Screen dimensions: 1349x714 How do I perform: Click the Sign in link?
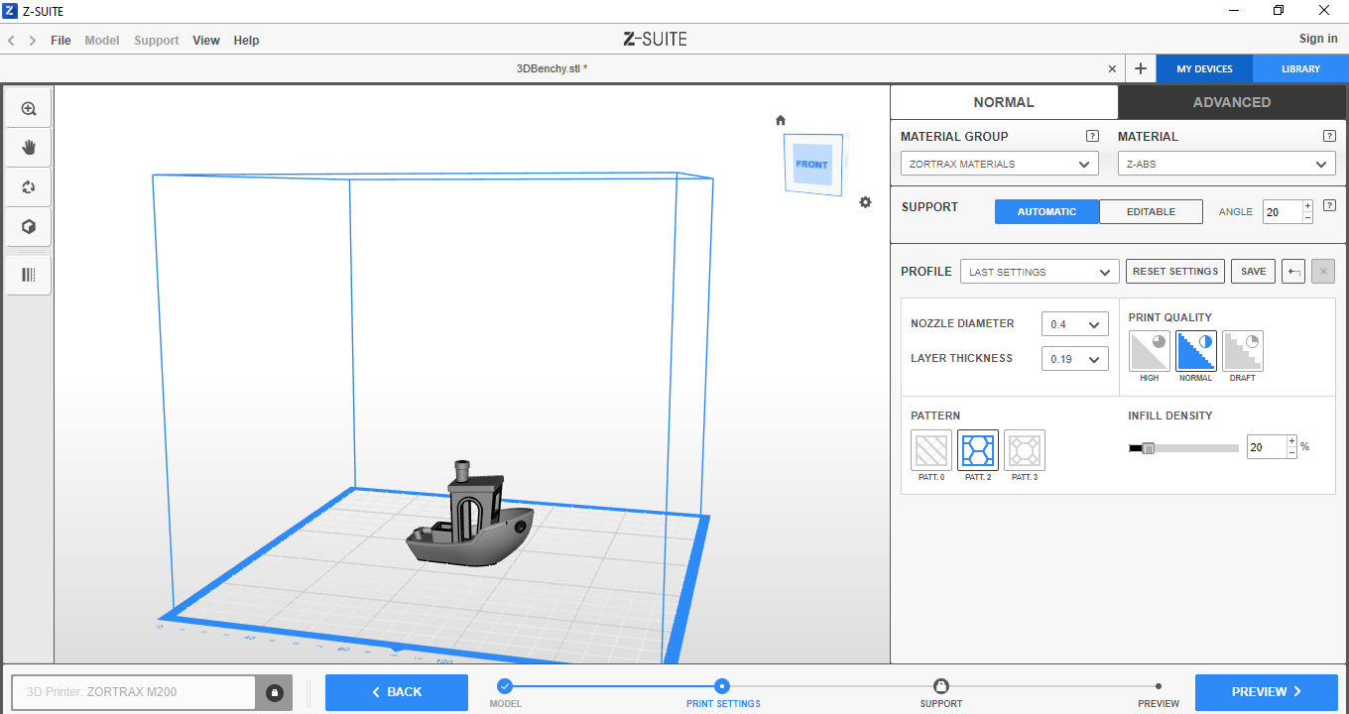(x=1318, y=39)
